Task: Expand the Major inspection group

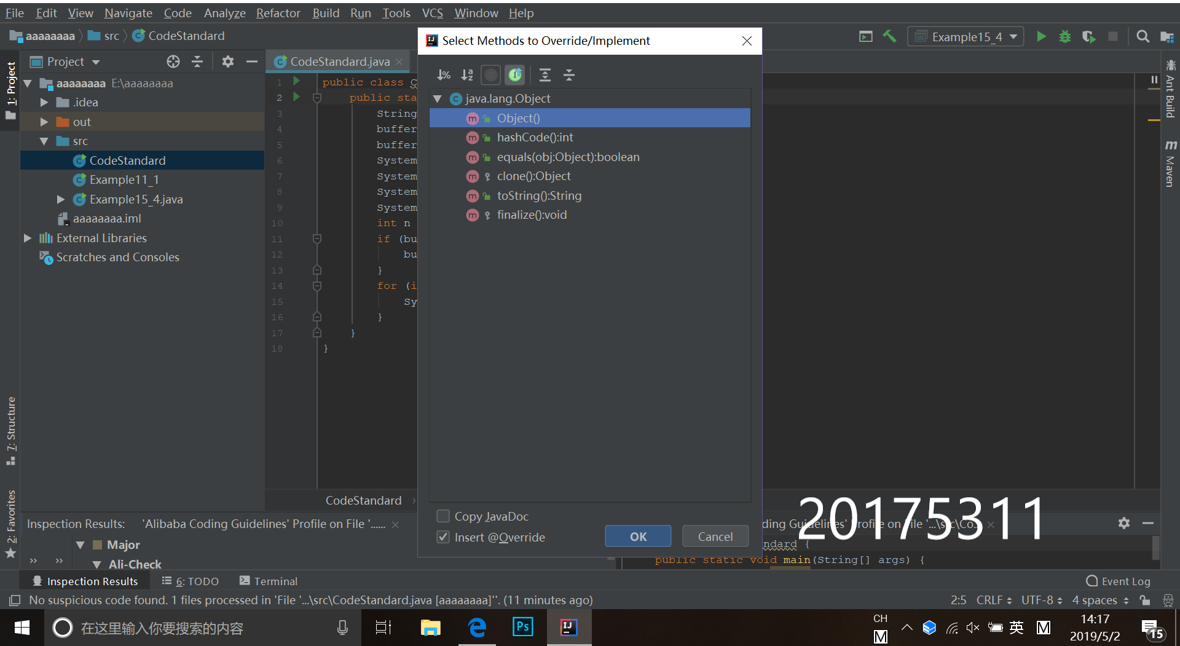Action: point(80,545)
